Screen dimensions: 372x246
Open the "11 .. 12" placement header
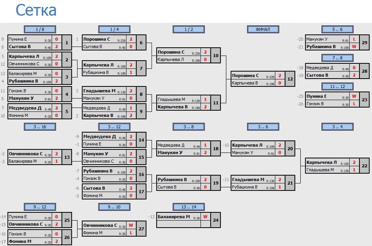[x=337, y=86]
